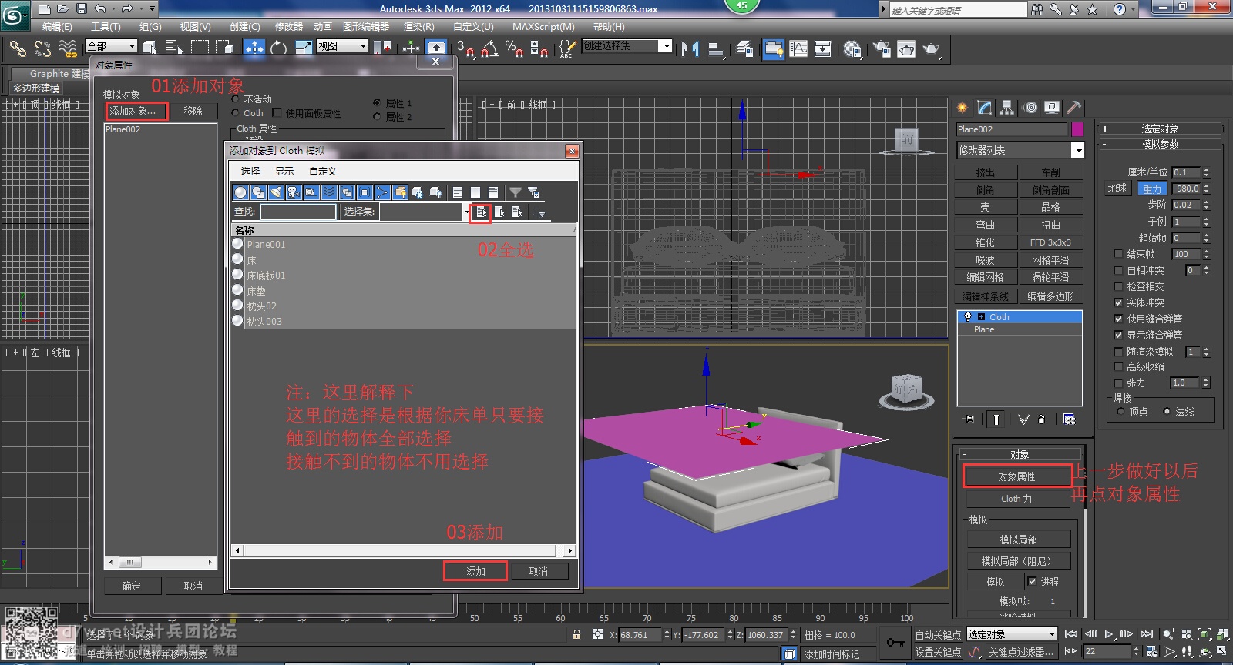Switch to Create command panel
The width and height of the screenshot is (1233, 665).
[963, 108]
